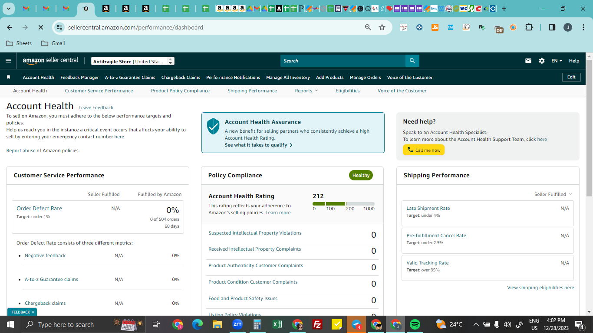593x333 pixels.
Task: Click the zoom magnifier in the address bar
Action: (368, 27)
